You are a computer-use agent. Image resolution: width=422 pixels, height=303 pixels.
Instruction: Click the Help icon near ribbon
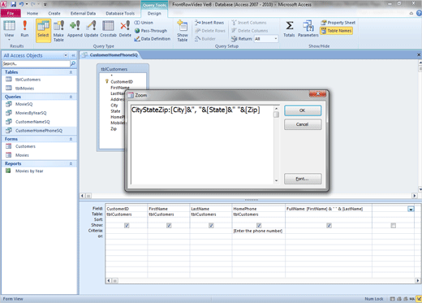click(x=419, y=13)
